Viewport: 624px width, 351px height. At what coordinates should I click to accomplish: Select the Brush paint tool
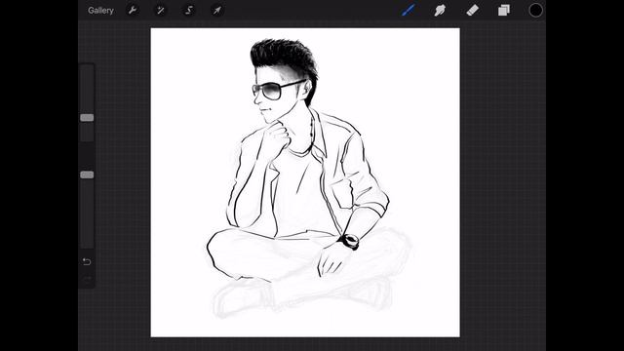pos(409,10)
